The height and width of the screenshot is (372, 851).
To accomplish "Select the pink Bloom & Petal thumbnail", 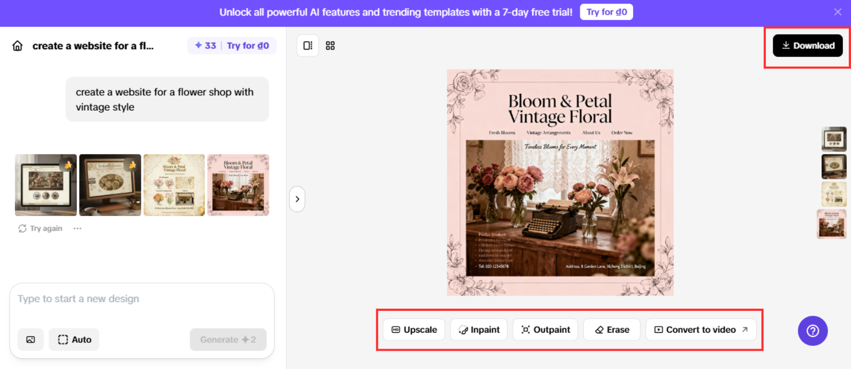I will (x=238, y=185).
